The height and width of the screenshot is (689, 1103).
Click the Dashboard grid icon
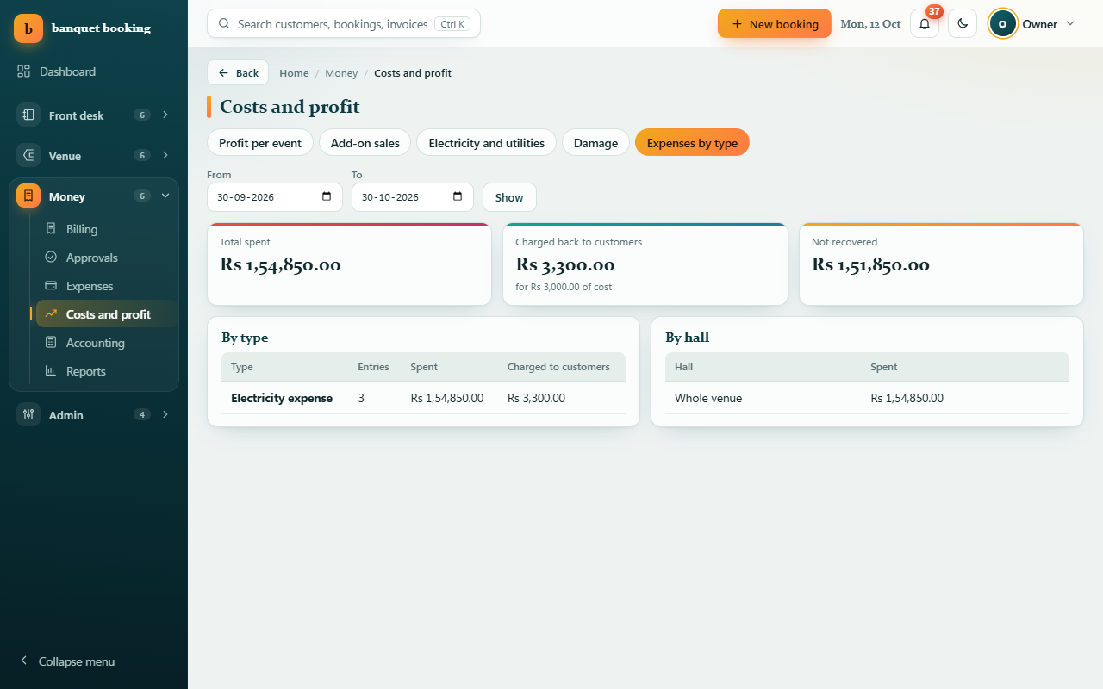point(24,71)
